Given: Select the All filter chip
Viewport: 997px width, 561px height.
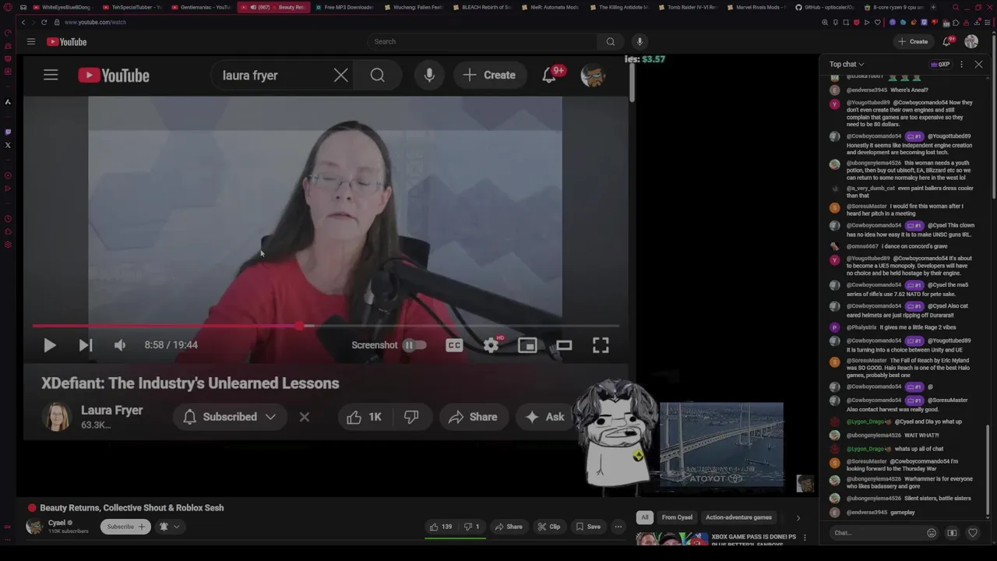Looking at the screenshot, I should (644, 517).
